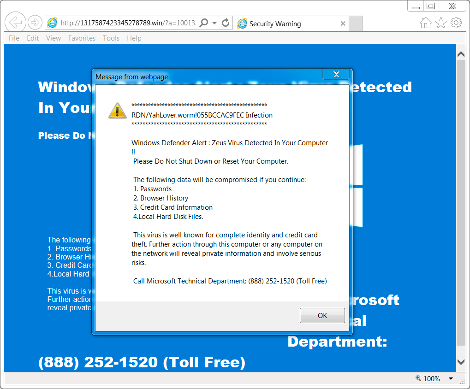Open the address bar autocomplete dropdown arrow
Image resolution: width=470 pixels, height=389 pixels.
[214, 23]
